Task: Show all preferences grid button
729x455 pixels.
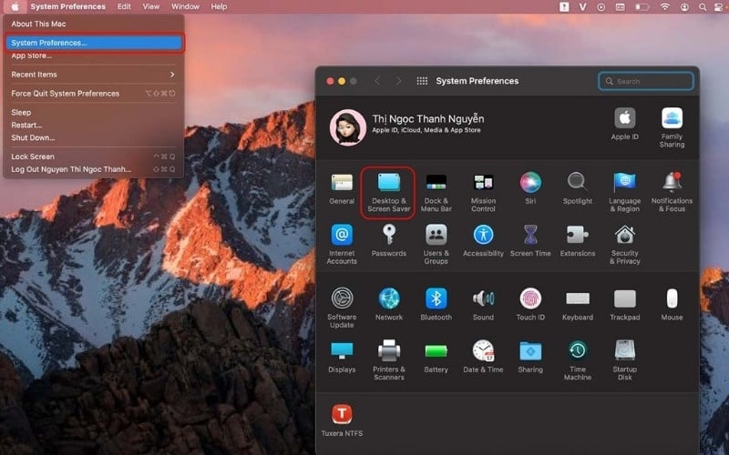Action: click(x=422, y=81)
